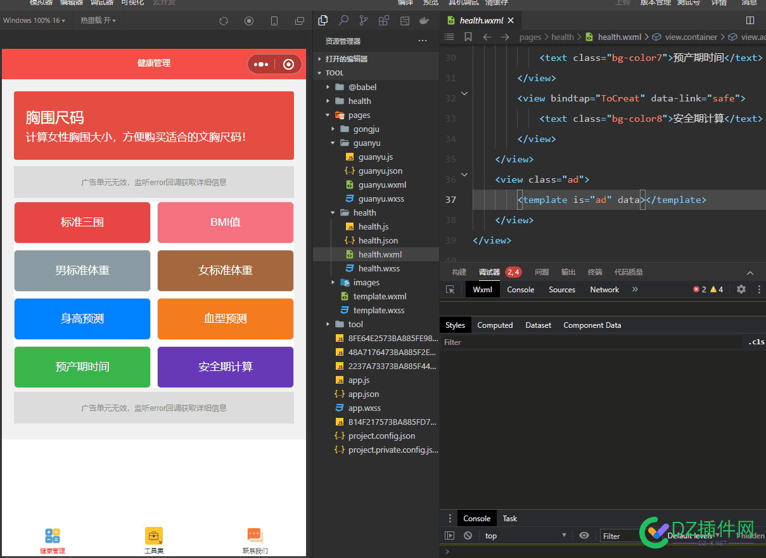Tap the 标准三围 button in simulator
766x558 pixels.
82,223
